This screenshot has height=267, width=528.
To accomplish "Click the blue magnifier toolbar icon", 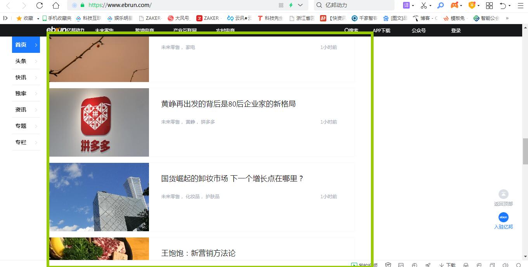I will point(440,5).
